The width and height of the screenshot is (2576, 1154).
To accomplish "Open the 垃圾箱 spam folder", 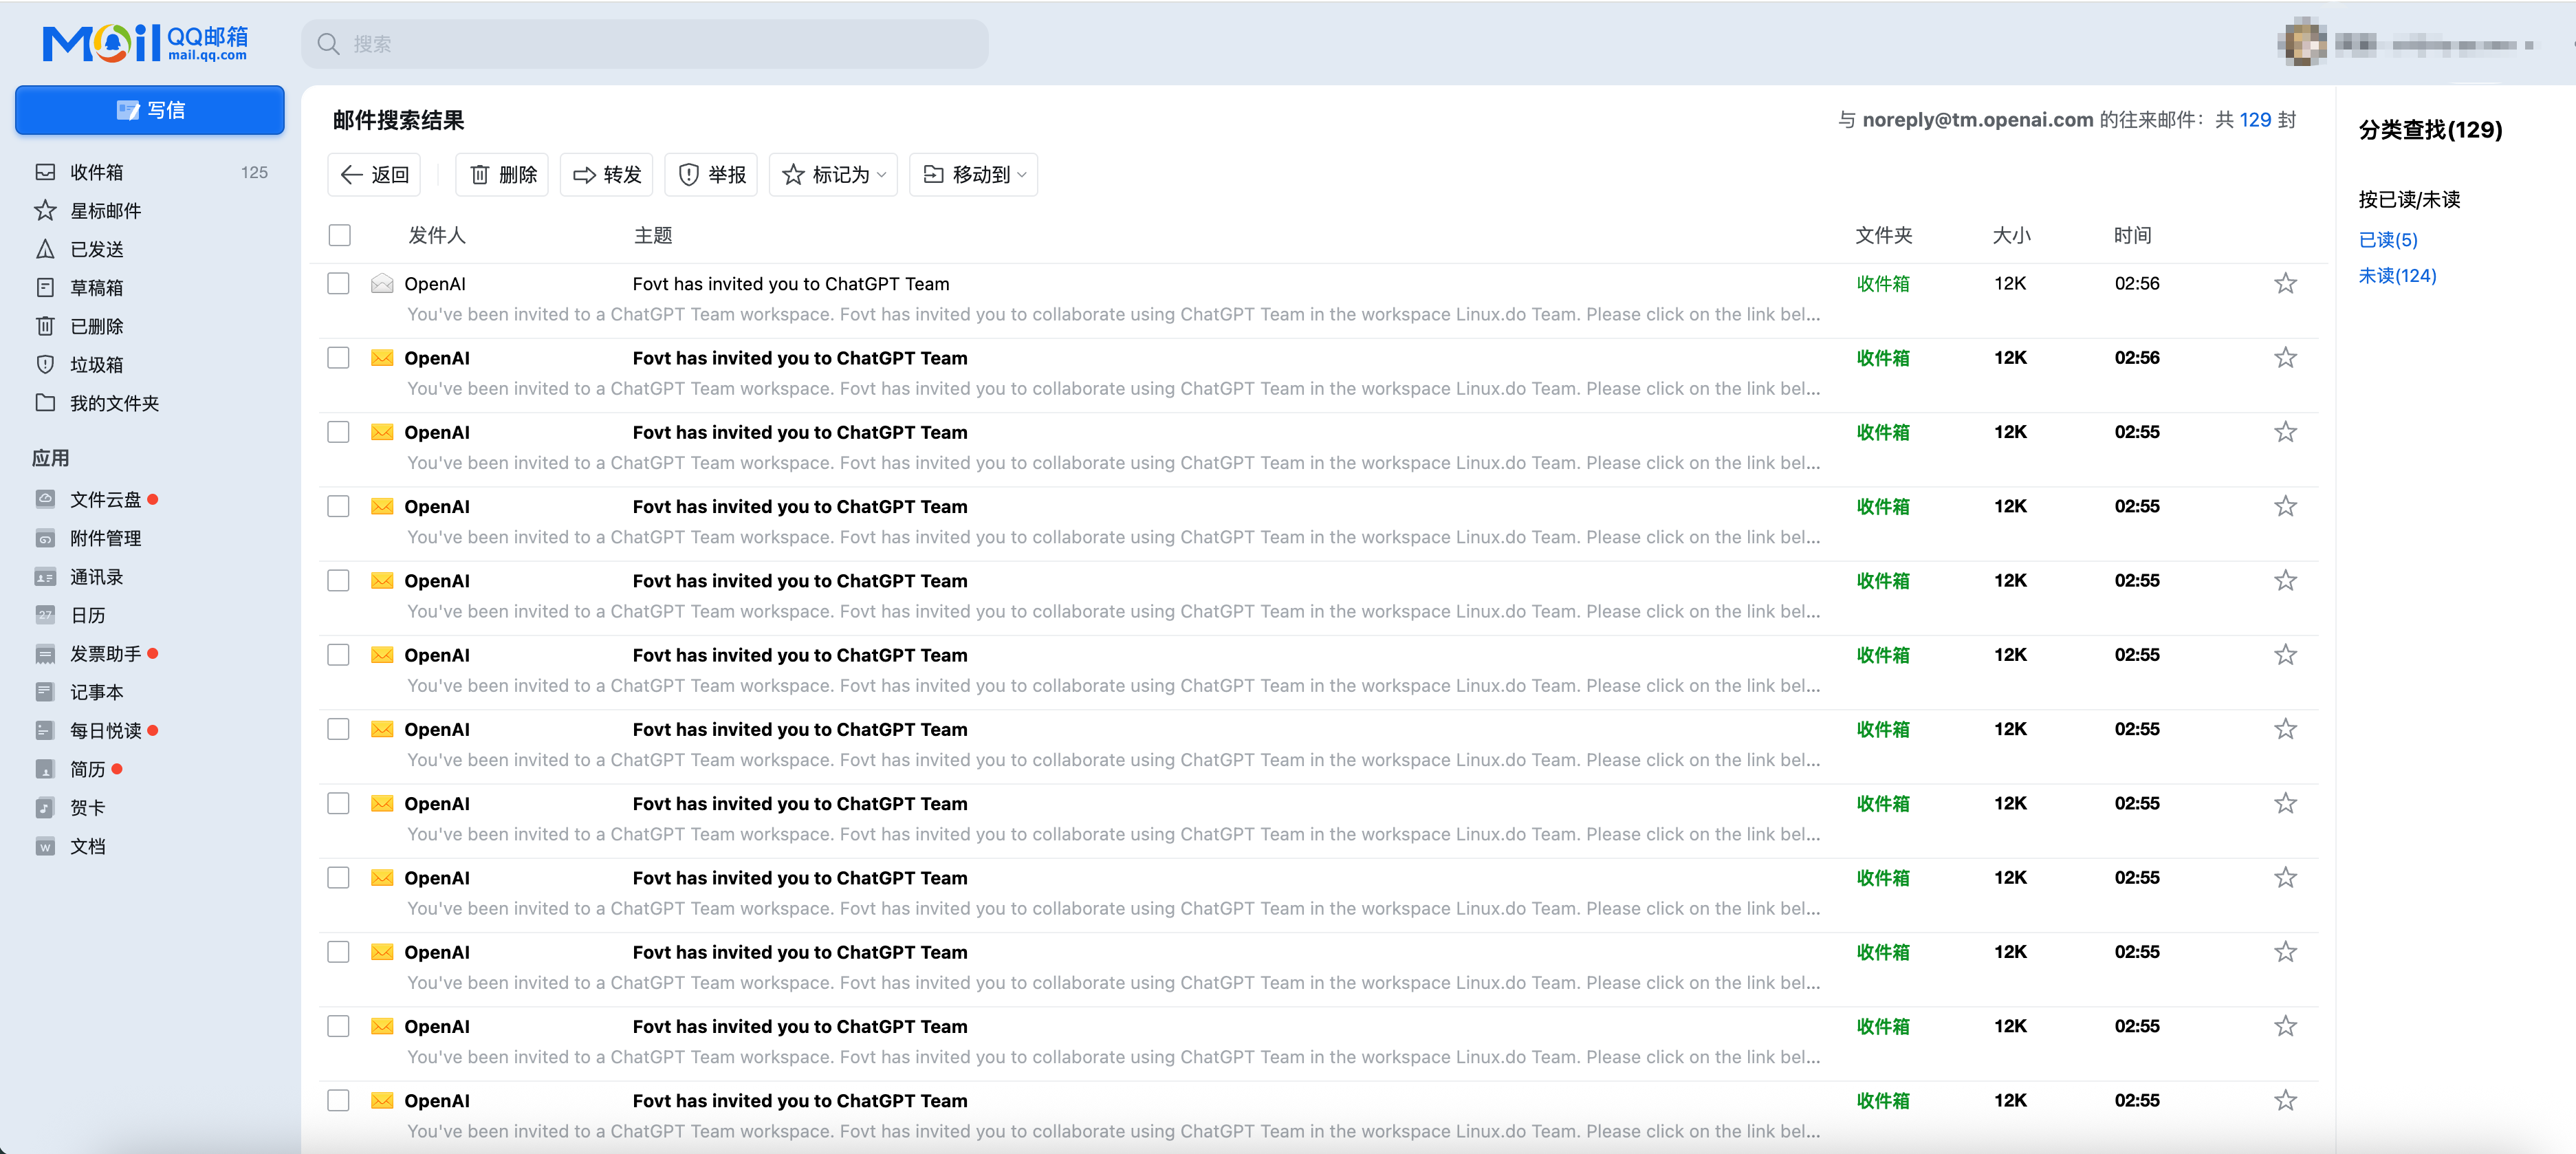I will point(96,365).
